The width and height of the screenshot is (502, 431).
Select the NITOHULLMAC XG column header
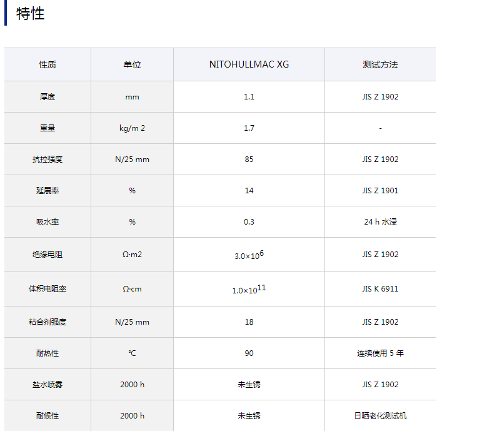[x=249, y=64]
